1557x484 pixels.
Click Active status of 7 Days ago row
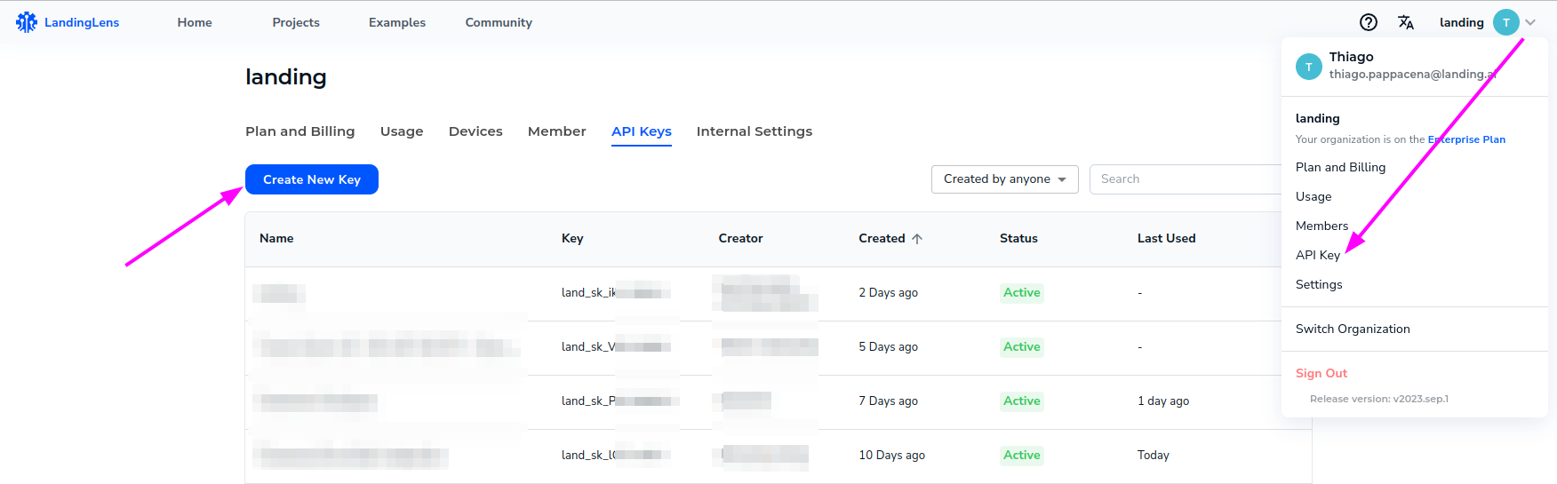point(1022,401)
